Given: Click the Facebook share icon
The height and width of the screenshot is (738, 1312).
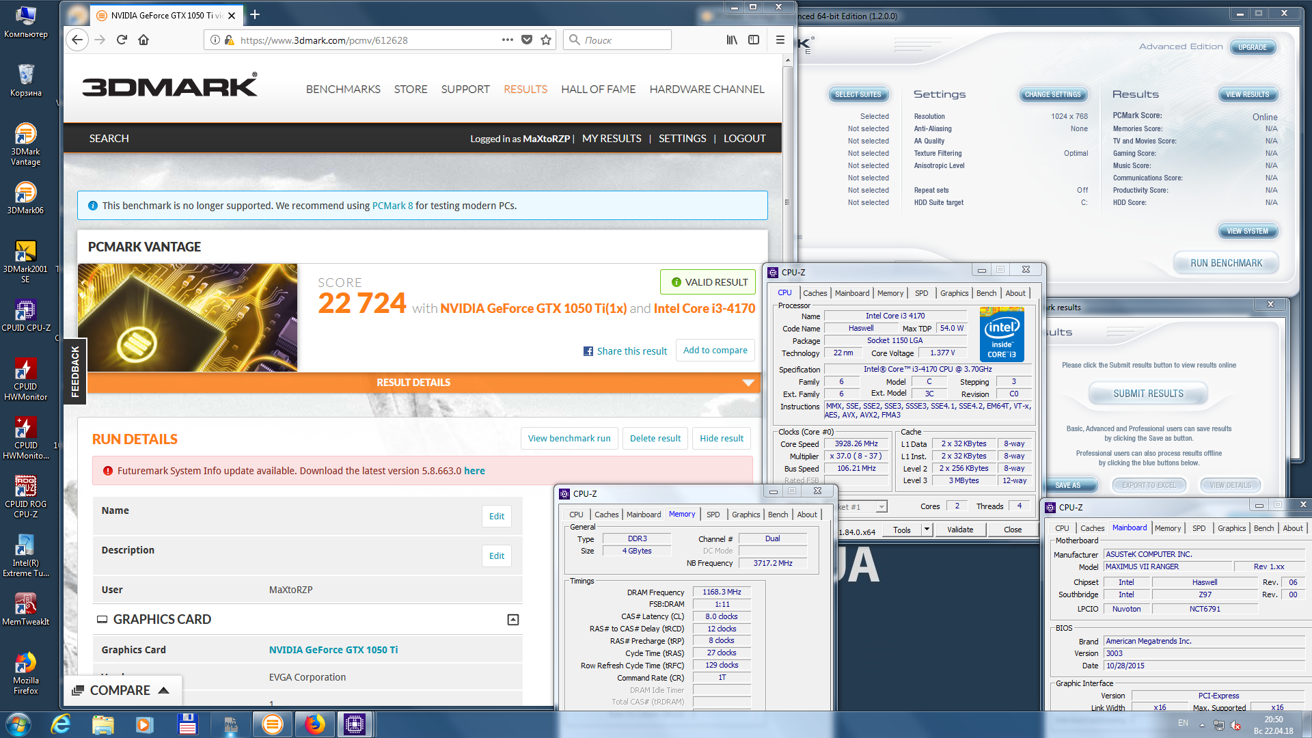Looking at the screenshot, I should 588,351.
